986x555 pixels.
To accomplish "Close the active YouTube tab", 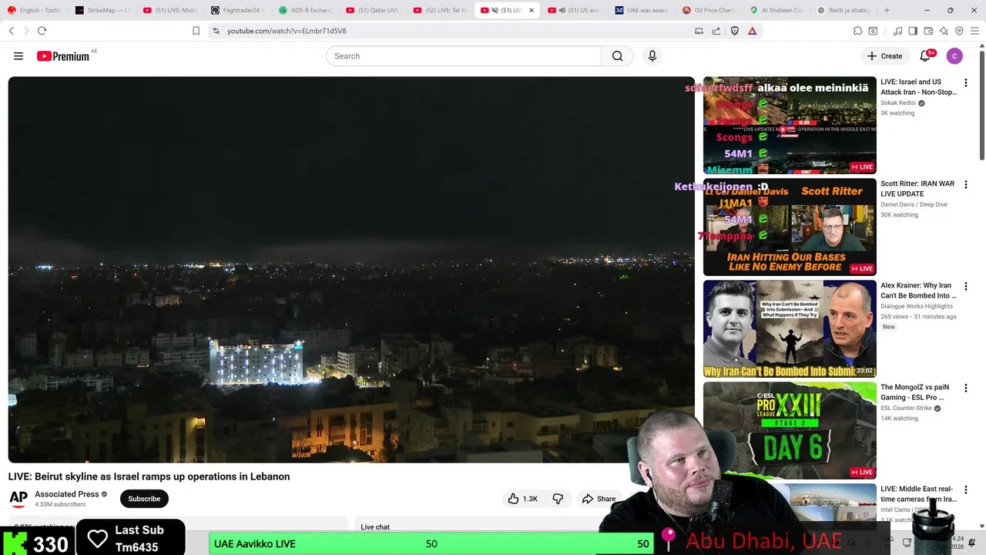I will (531, 10).
